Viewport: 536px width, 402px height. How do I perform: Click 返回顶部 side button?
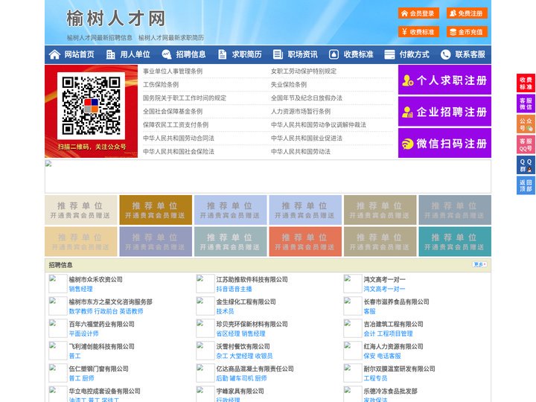tap(526, 185)
